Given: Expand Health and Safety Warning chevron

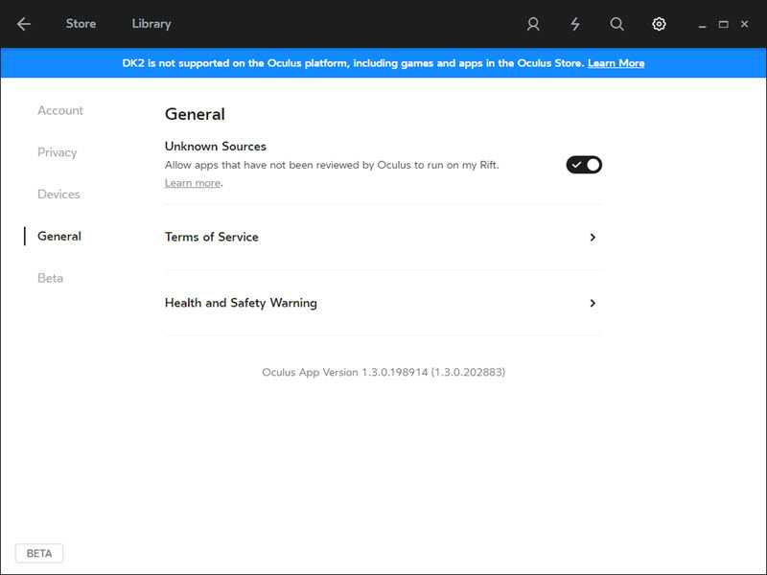Looking at the screenshot, I should tap(593, 303).
